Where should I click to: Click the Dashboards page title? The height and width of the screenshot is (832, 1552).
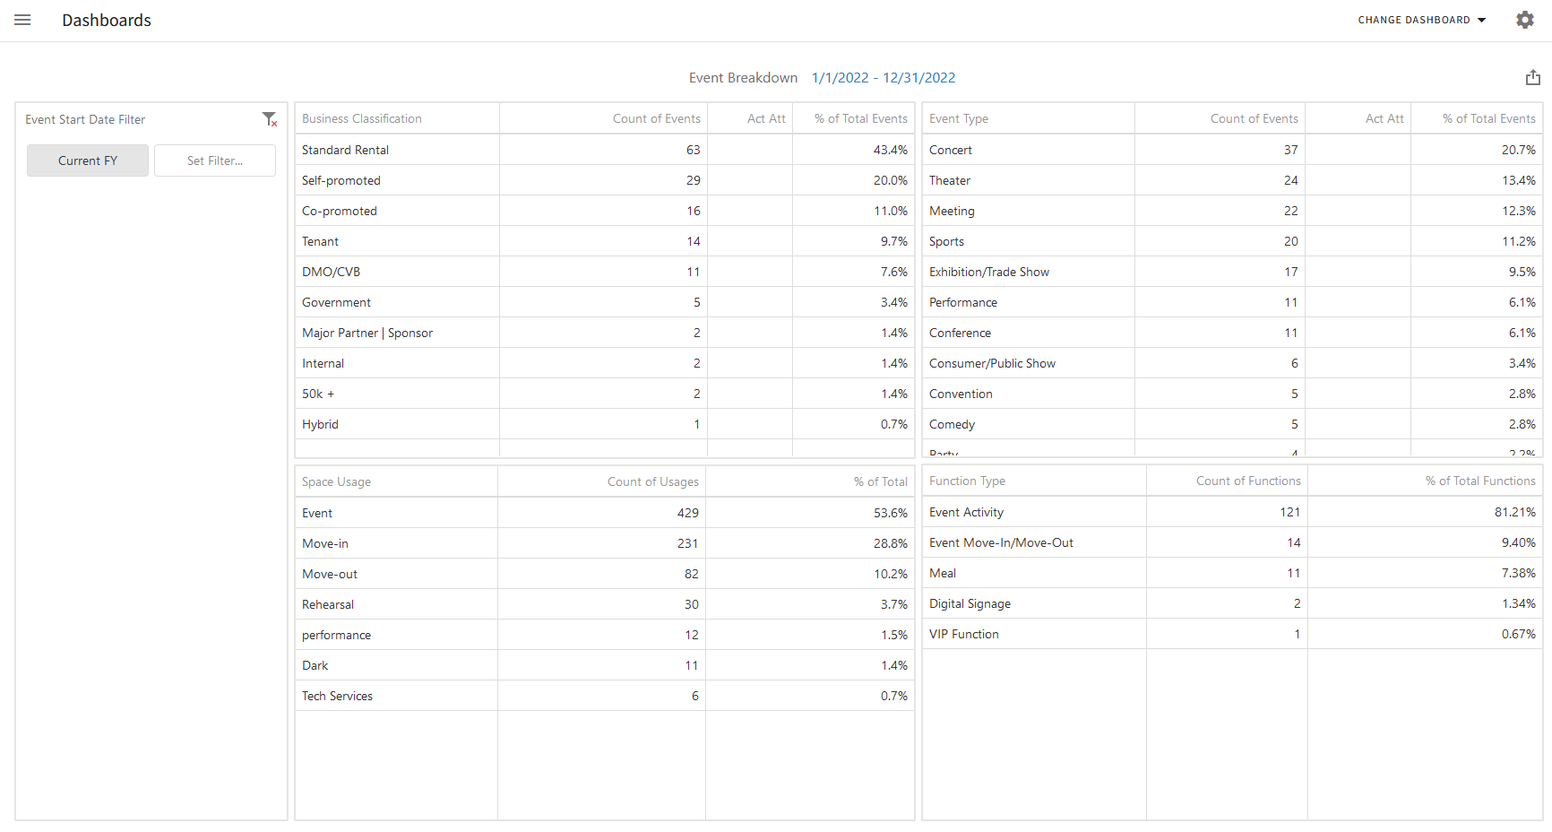(x=106, y=20)
